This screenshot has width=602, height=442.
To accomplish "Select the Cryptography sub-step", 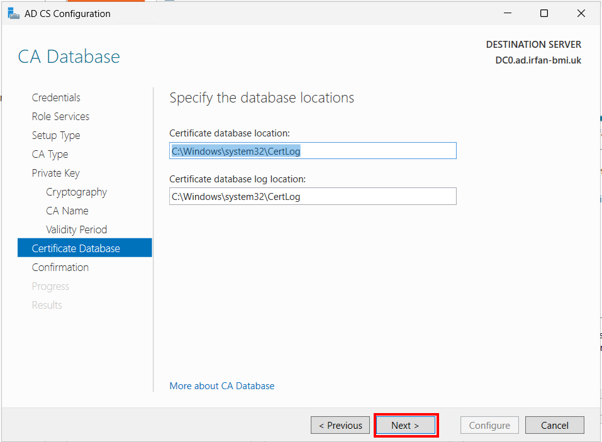I will click(x=76, y=192).
